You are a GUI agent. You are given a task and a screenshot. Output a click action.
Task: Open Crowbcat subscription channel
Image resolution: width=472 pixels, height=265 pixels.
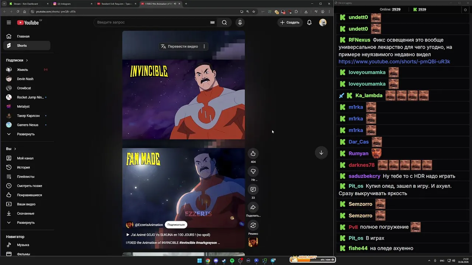[x=27, y=88]
